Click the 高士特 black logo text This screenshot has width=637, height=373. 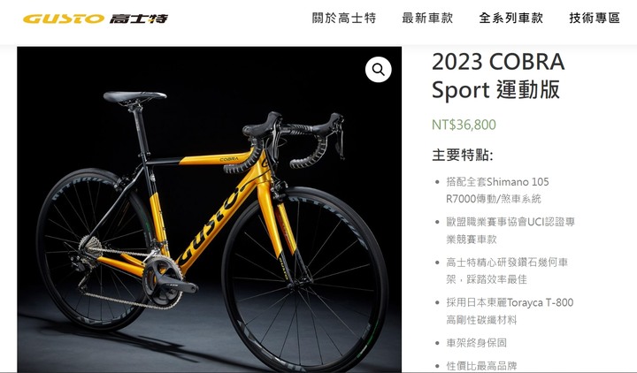(x=139, y=19)
